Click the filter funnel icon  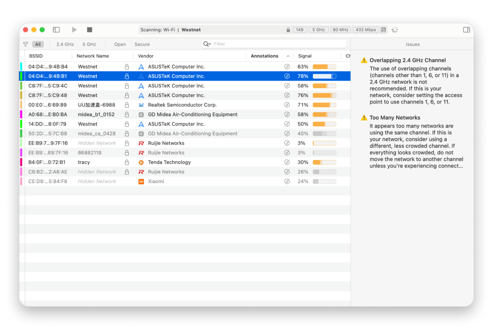click(26, 44)
